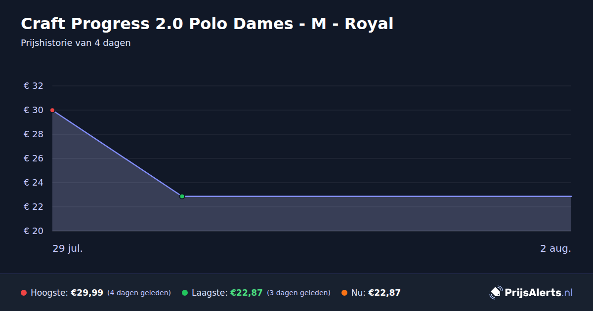Click the € 30 axis label

[x=34, y=110]
